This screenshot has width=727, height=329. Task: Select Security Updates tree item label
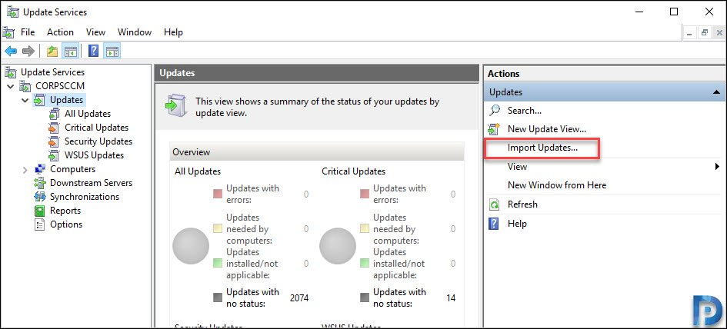point(98,141)
